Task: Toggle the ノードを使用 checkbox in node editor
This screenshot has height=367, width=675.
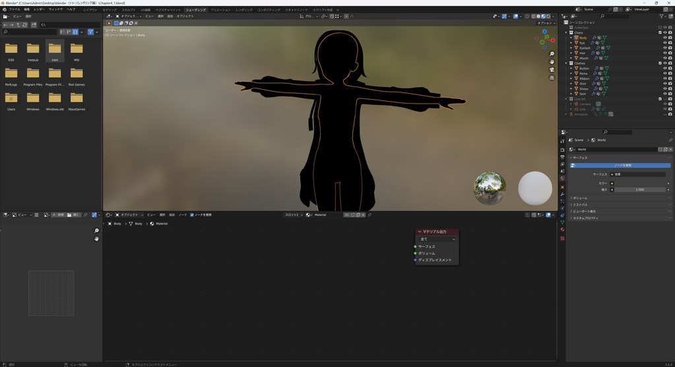Action: click(x=192, y=215)
